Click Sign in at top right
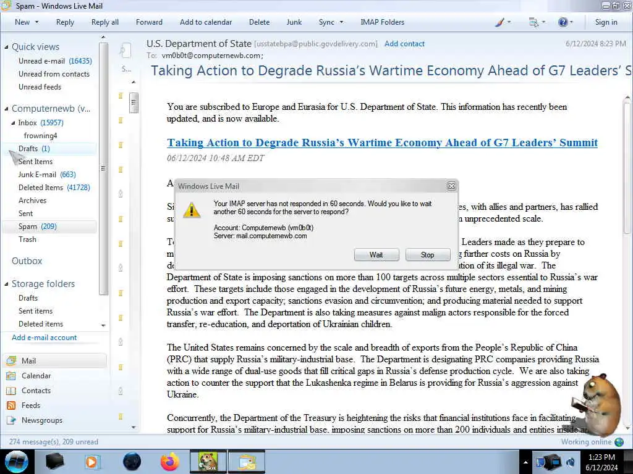Viewport: 633px width, 474px height. point(606,22)
